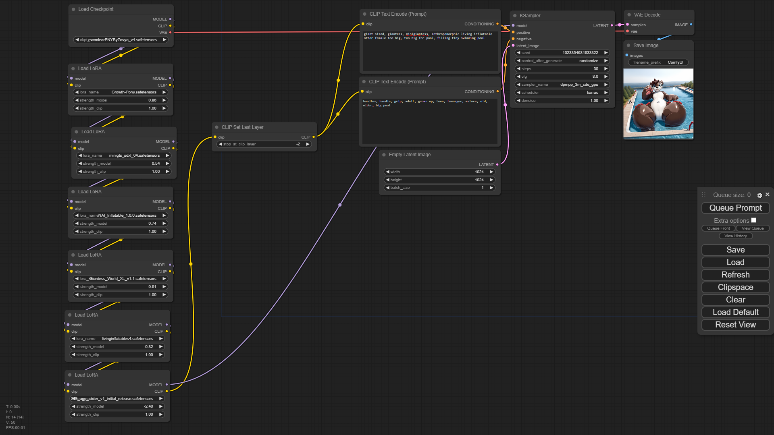The height and width of the screenshot is (435, 774).
Task: Collapse the Load Checkpoint node title dot
Action: (x=73, y=9)
